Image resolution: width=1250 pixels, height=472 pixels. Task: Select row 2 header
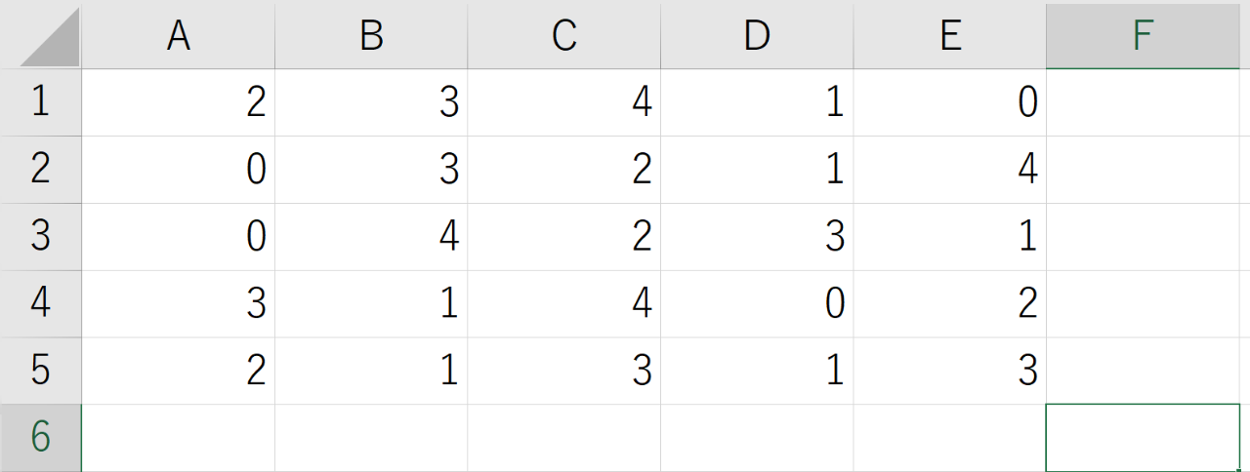(x=40, y=170)
